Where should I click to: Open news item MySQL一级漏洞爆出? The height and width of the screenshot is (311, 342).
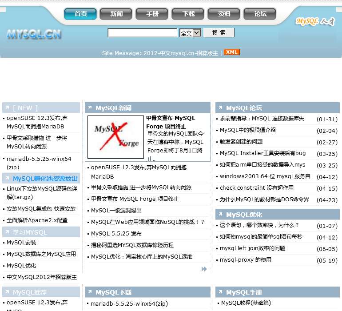pyautogui.click(x=116, y=211)
